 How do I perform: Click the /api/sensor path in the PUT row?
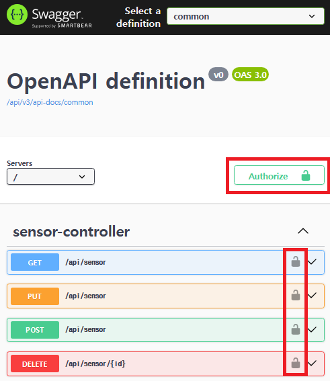point(85,296)
